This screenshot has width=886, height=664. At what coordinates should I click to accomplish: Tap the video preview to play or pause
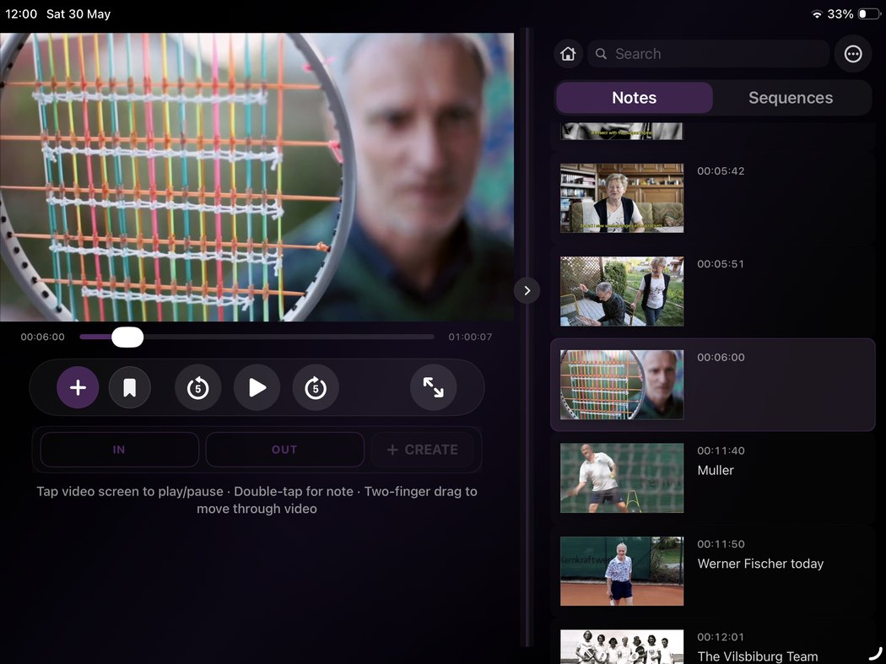click(257, 177)
